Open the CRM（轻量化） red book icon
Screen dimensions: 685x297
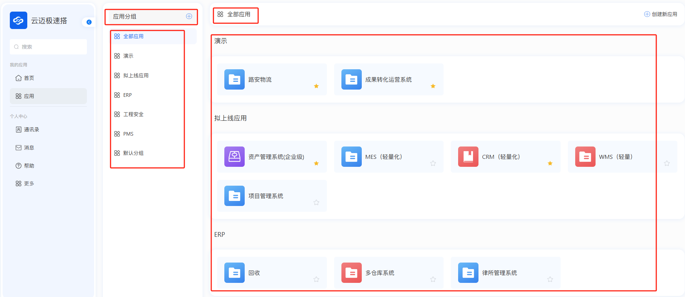point(468,157)
